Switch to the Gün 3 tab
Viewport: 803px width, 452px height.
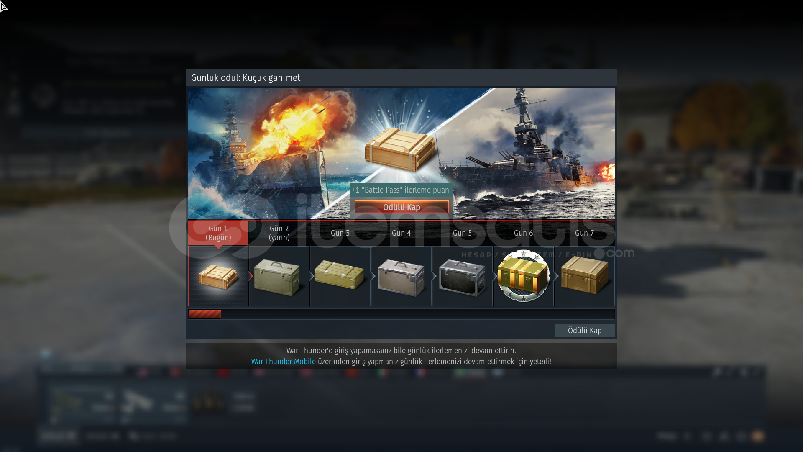340,233
